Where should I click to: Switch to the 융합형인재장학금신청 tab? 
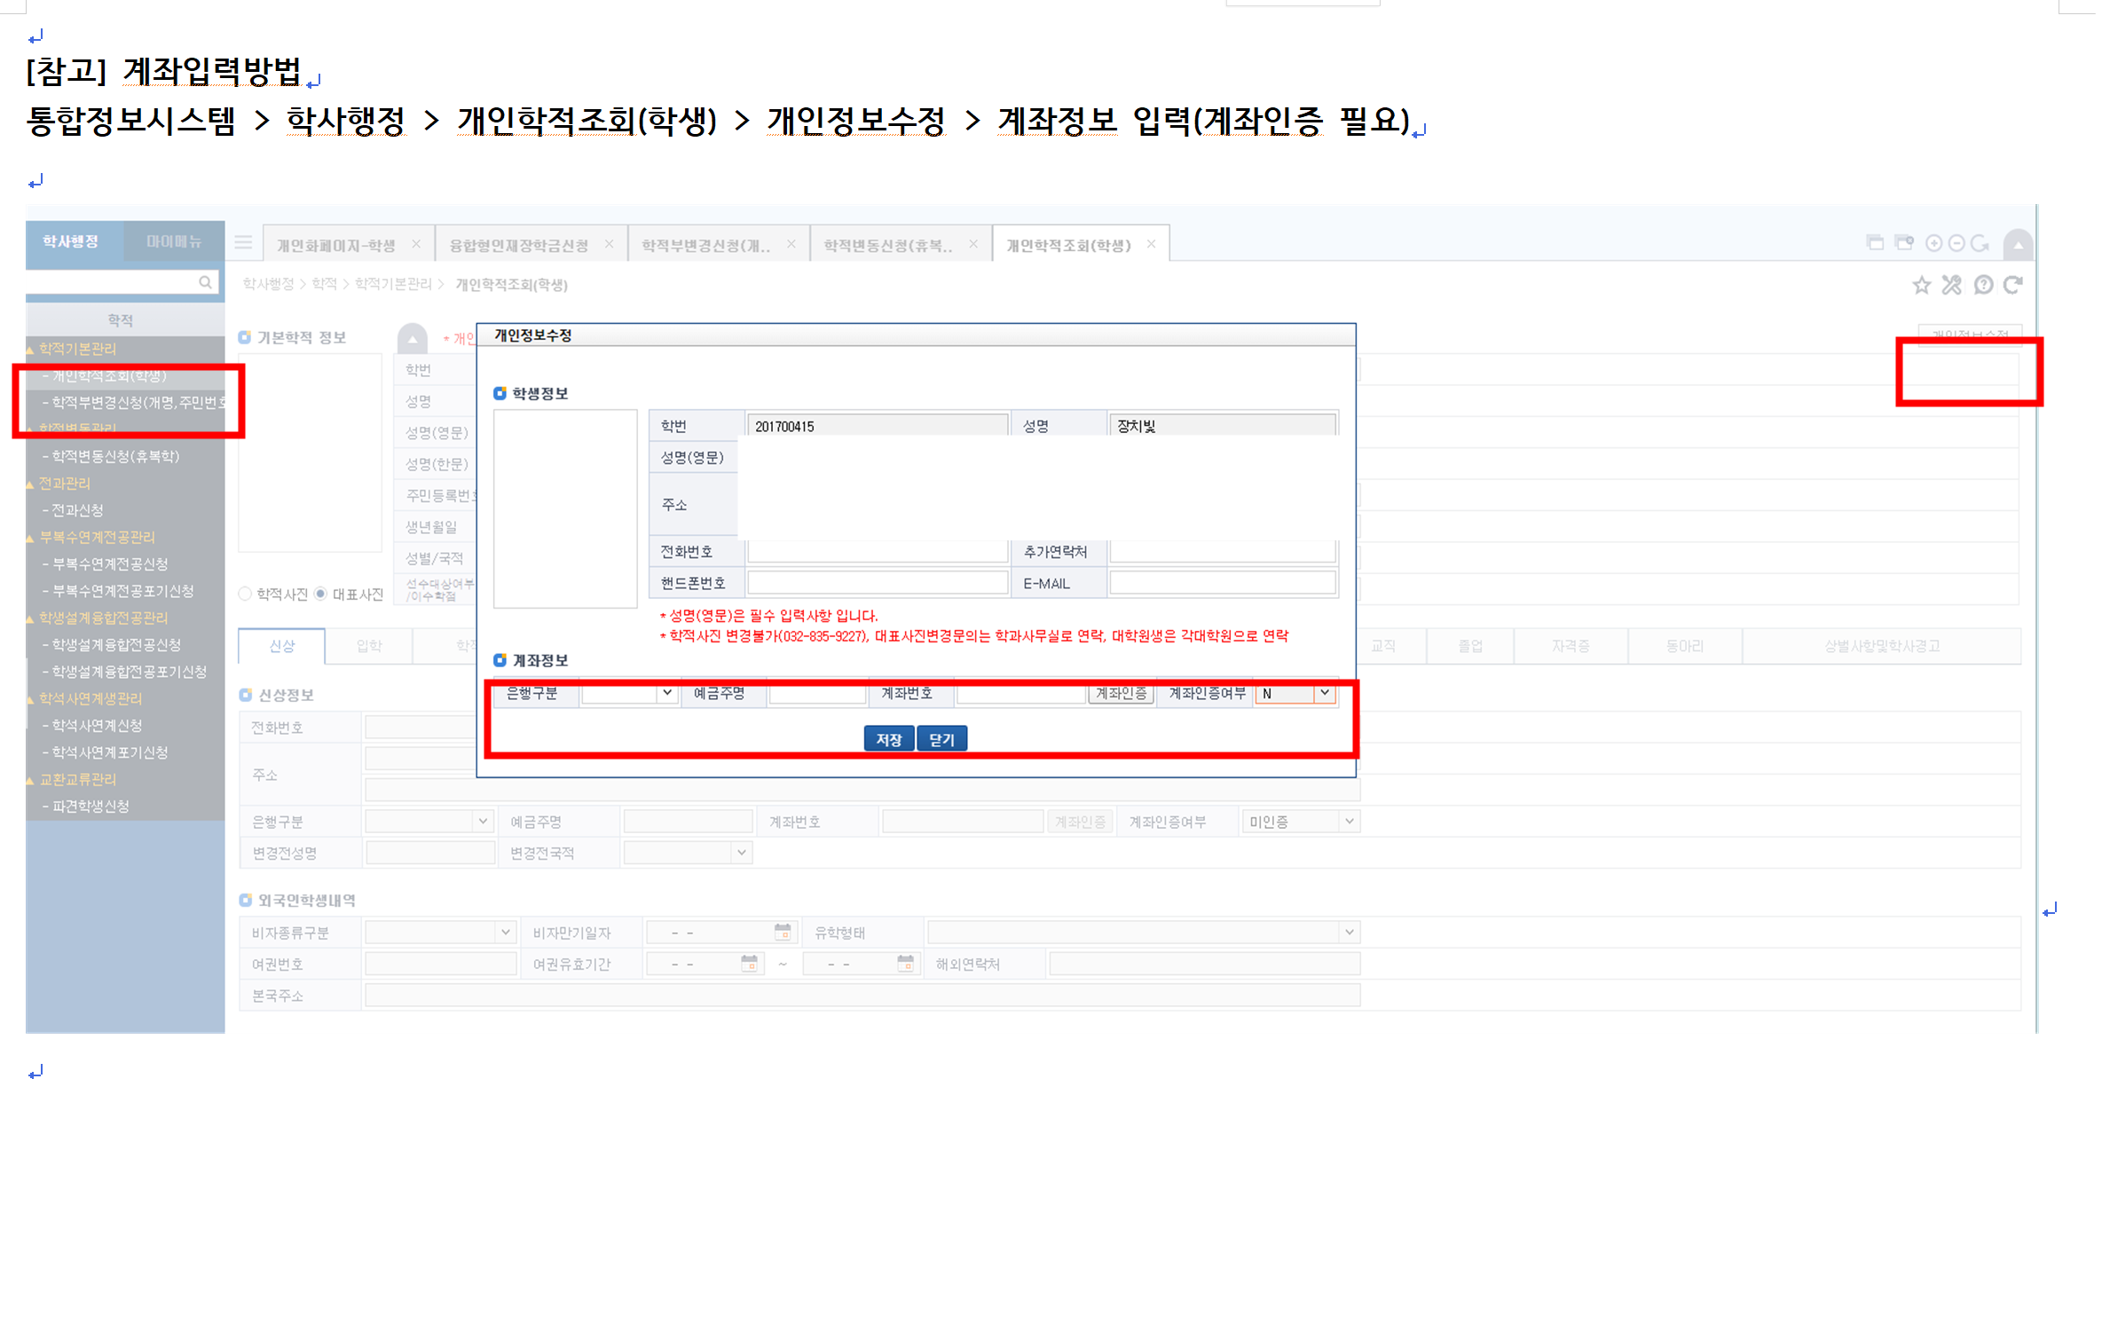pos(519,246)
